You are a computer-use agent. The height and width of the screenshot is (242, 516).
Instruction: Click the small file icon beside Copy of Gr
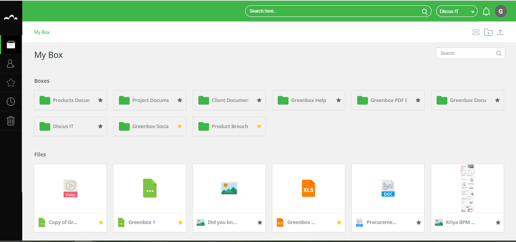[41, 222]
